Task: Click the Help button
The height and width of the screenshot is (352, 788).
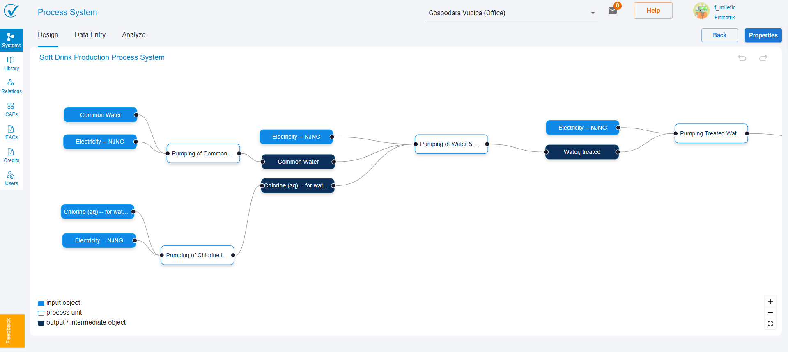Action: [653, 11]
